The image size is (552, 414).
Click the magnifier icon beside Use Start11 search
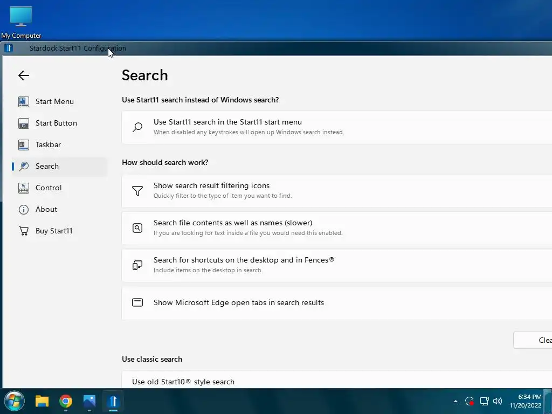[137, 127]
